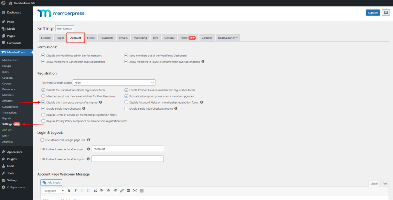The height and width of the screenshot is (200, 393).
Task: Open the ReadyLaunch settings tab
Action: coord(228,38)
